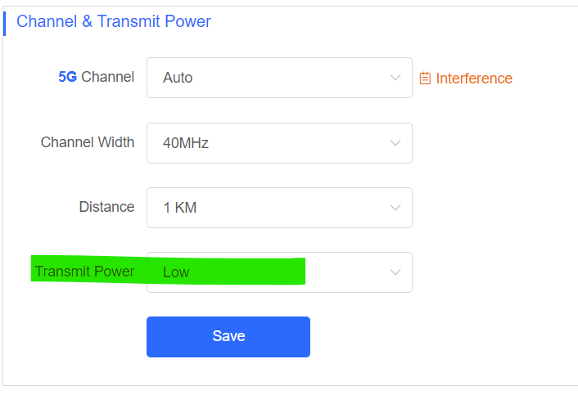Click the Channel Width label
This screenshot has width=578, height=395.
88,142
